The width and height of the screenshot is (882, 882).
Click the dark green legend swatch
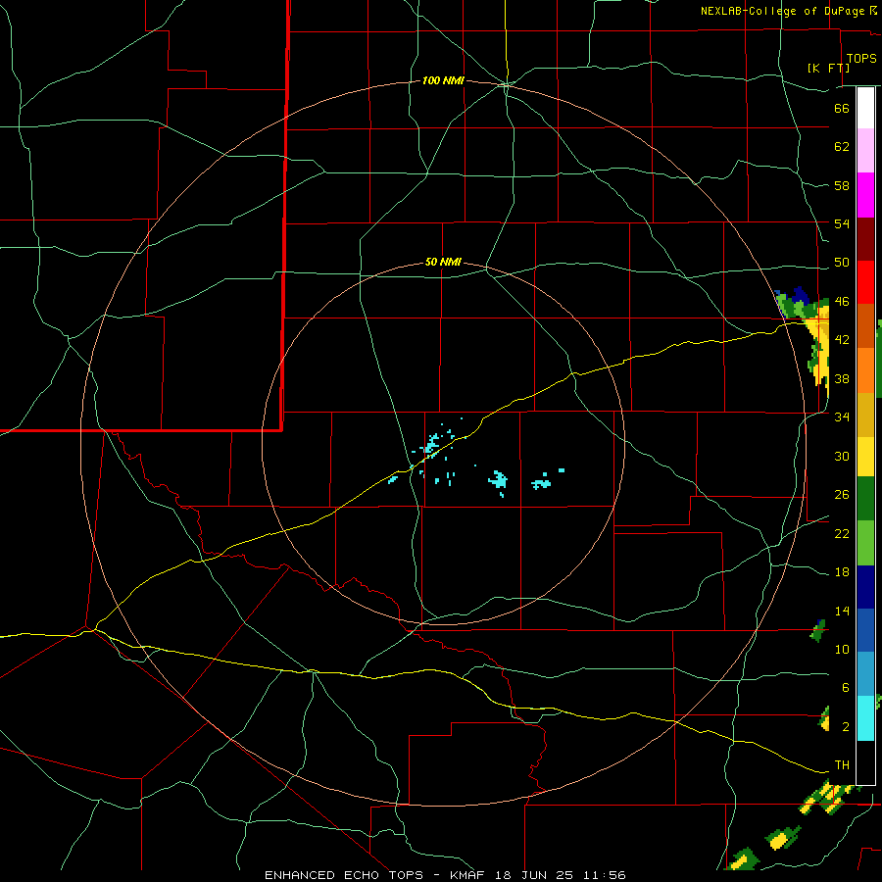[x=865, y=499]
